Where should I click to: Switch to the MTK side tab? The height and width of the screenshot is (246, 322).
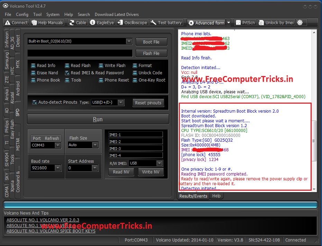(18, 64)
